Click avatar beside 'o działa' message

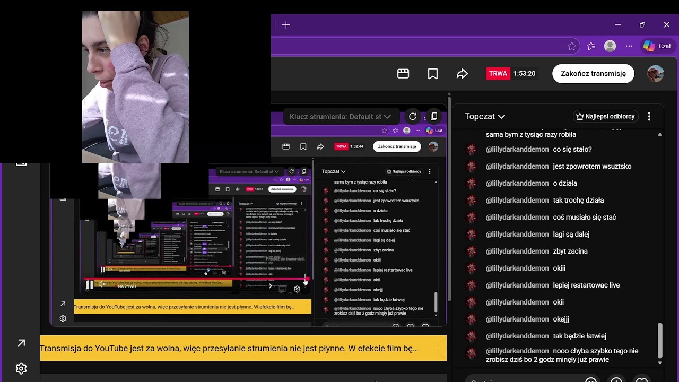[x=471, y=184]
